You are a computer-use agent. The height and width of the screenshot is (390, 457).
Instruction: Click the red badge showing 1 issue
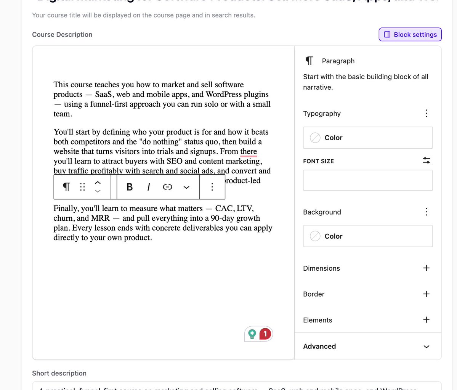point(265,334)
